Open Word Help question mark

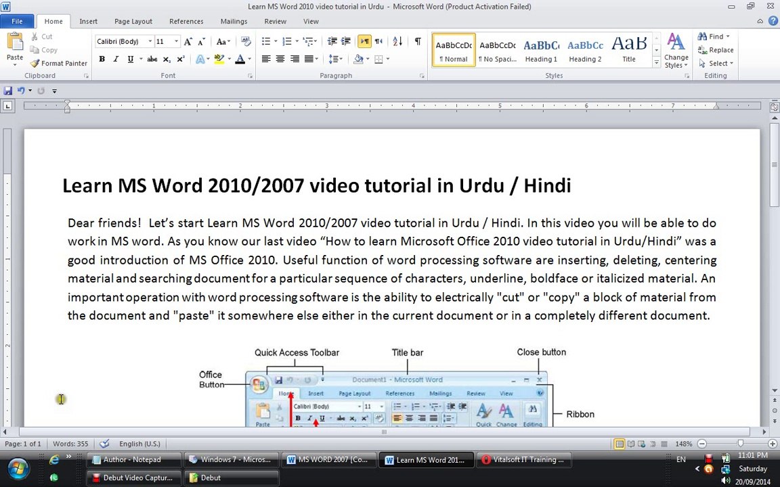tap(773, 21)
